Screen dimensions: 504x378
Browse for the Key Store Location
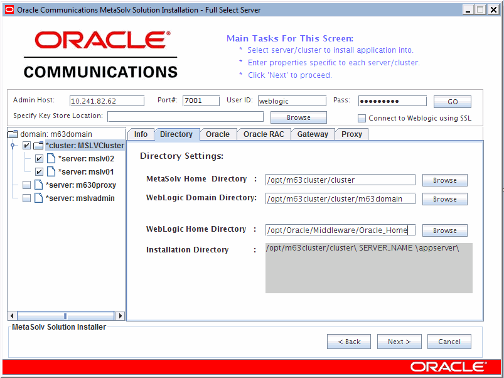(299, 117)
